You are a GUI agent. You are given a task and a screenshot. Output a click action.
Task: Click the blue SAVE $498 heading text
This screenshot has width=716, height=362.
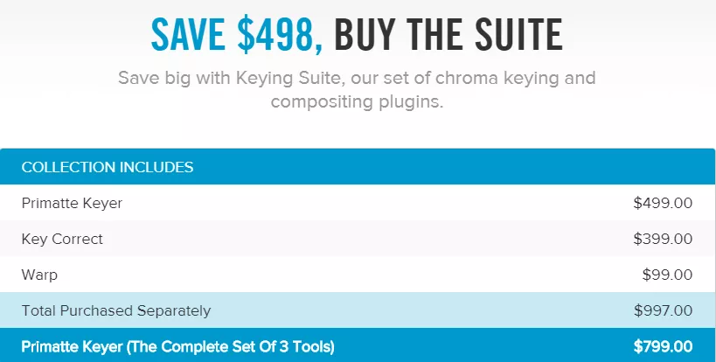click(x=237, y=35)
